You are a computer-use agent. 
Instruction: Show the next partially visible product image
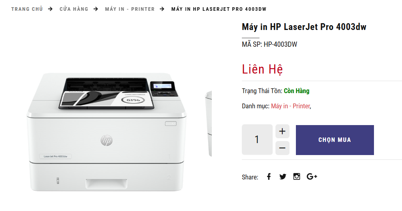pos(209,123)
